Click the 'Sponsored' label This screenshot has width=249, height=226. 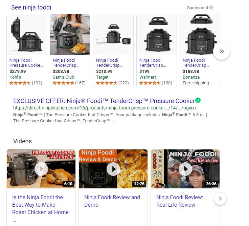tap(197, 8)
